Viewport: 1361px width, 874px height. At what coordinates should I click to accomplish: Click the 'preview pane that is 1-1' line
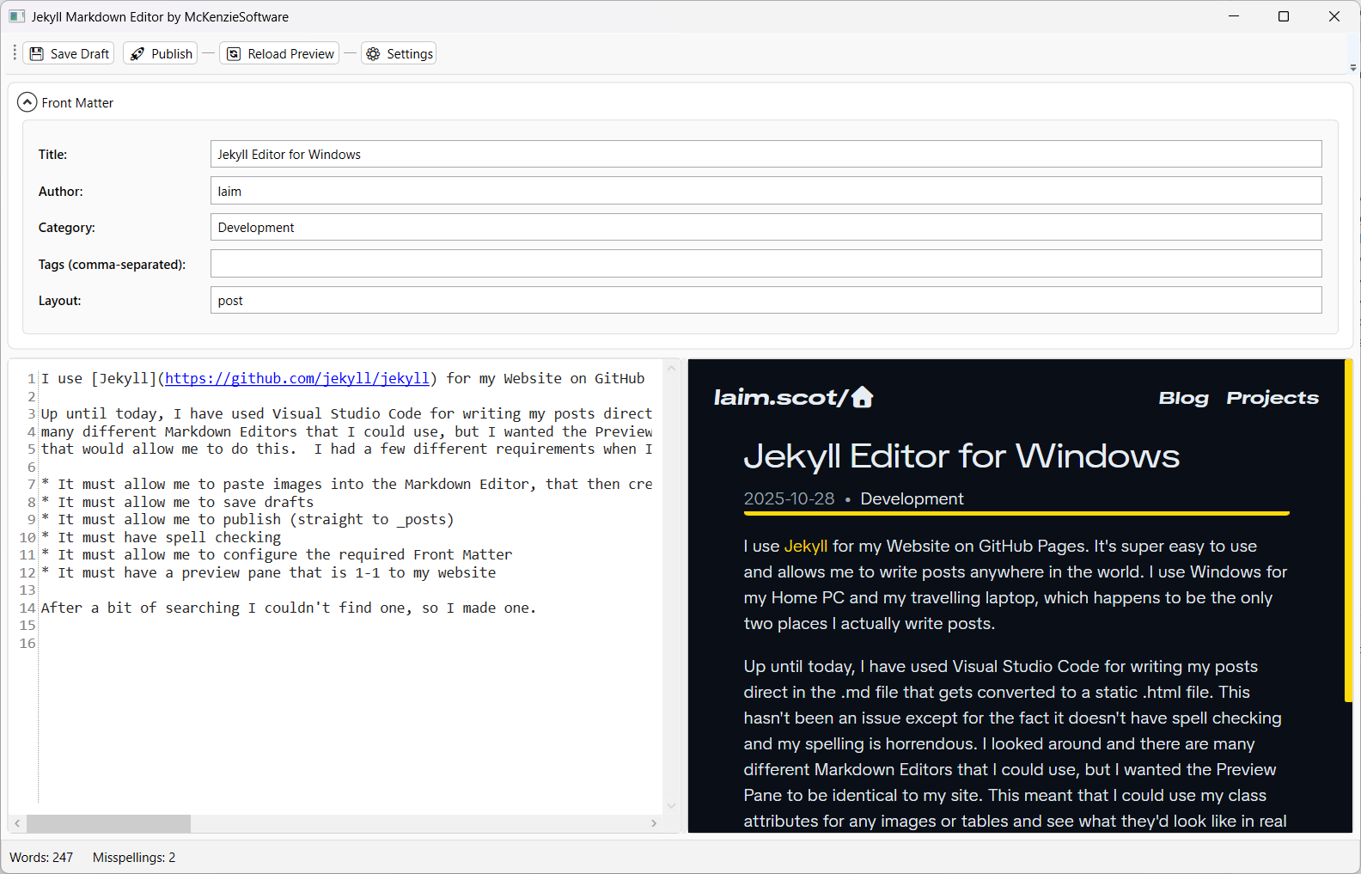click(x=269, y=572)
